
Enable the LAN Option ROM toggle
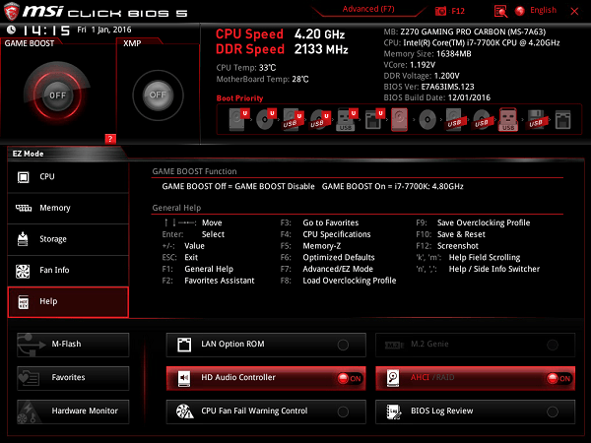point(343,345)
